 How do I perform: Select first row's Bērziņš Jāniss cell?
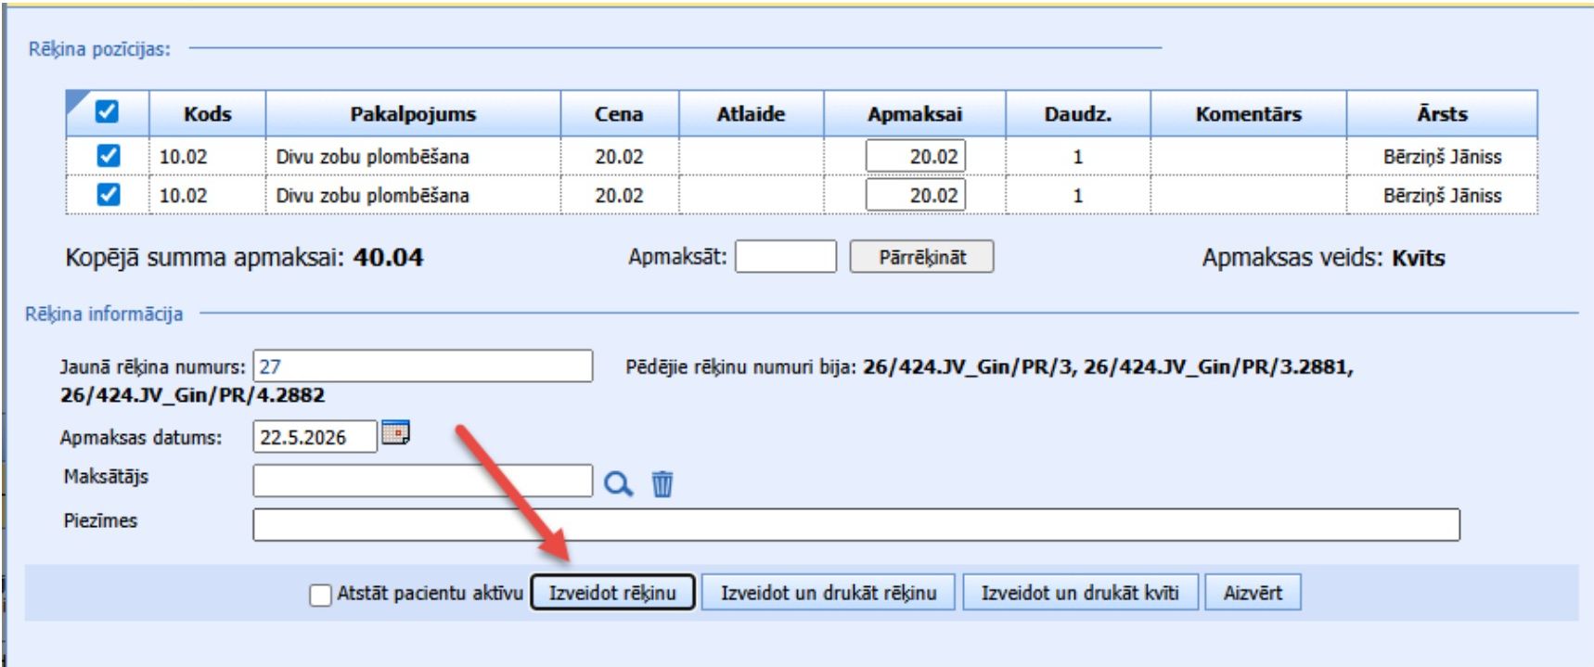[x=1443, y=157]
